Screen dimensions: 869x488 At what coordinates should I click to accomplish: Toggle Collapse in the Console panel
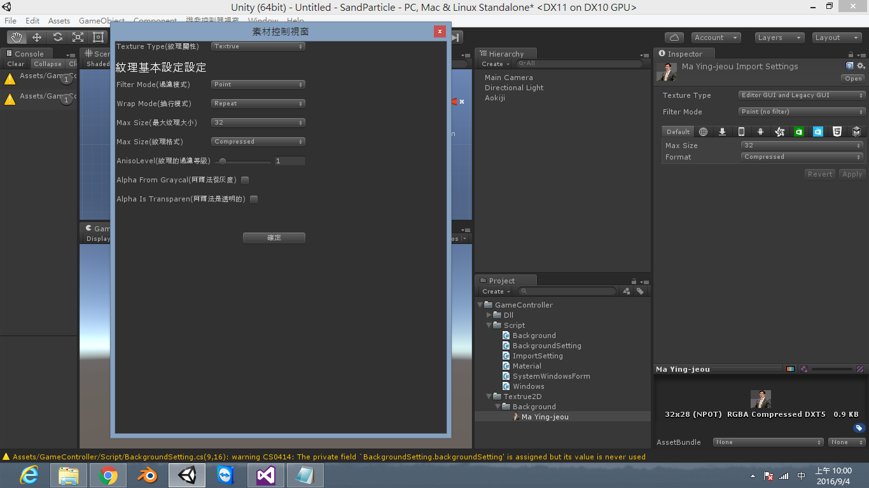pos(47,64)
